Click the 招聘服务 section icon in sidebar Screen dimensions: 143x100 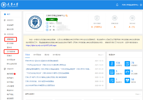5,20
